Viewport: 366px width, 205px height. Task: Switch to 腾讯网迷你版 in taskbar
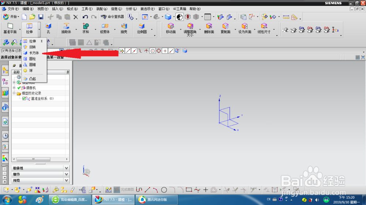(156, 200)
